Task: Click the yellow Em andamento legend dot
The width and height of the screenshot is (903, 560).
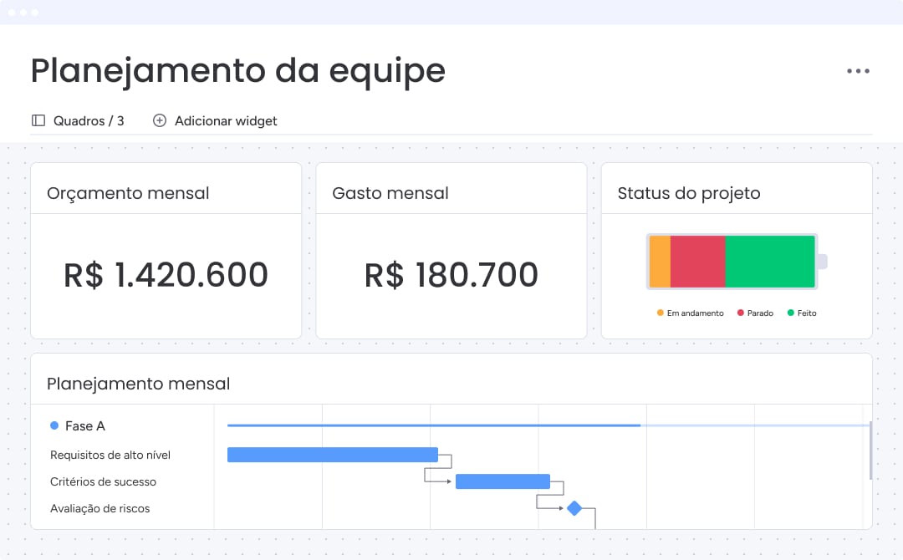Action: coord(660,312)
